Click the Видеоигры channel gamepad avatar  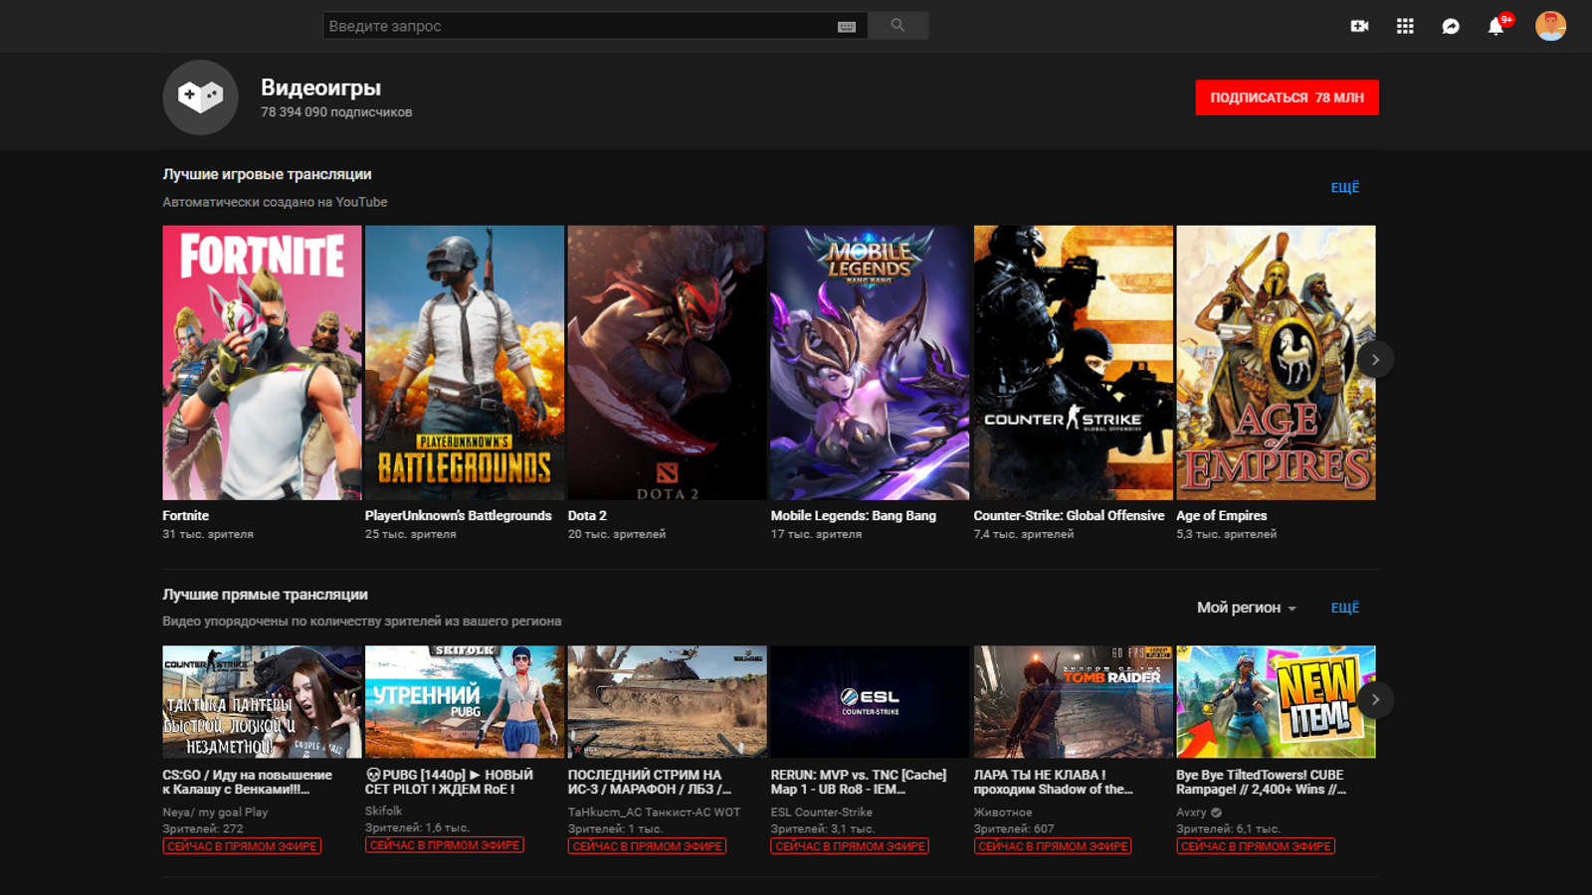pyautogui.click(x=200, y=97)
